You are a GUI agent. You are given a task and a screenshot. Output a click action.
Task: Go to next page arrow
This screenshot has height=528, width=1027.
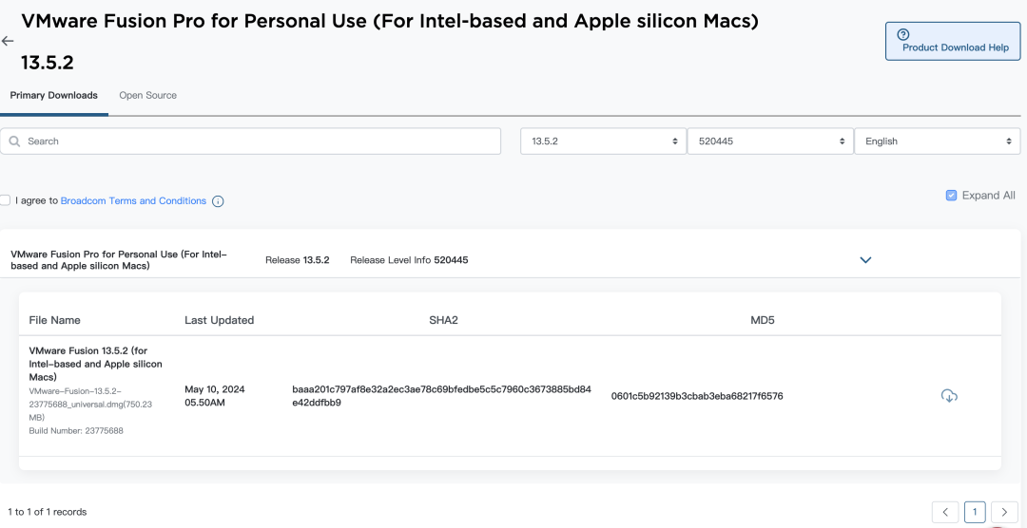tap(1004, 512)
